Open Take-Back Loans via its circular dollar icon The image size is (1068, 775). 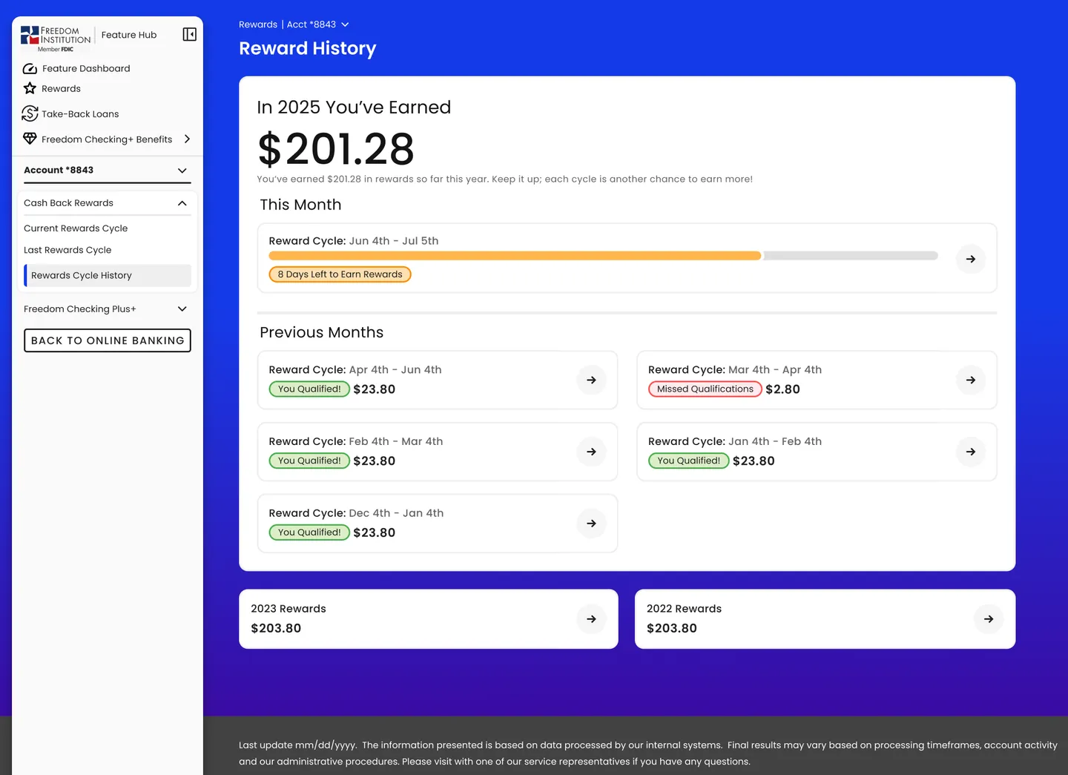30,113
